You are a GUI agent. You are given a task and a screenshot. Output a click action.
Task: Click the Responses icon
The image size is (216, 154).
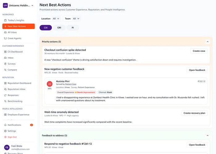[5, 95]
